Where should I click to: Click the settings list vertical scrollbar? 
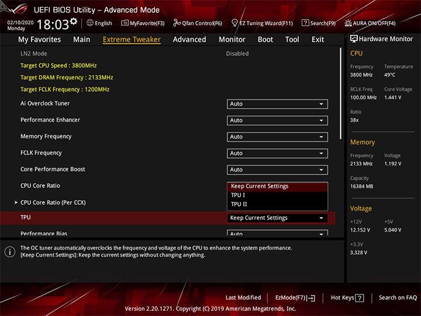(x=341, y=94)
